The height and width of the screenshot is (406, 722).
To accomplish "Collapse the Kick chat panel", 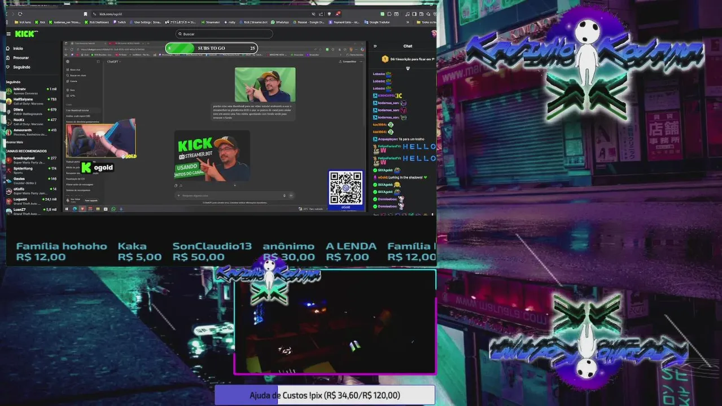I will [x=375, y=46].
